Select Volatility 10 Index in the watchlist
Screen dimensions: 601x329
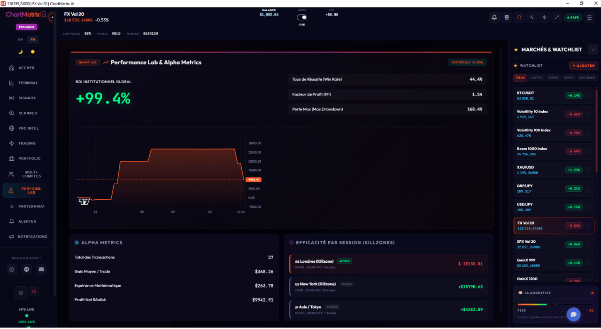tap(554, 114)
